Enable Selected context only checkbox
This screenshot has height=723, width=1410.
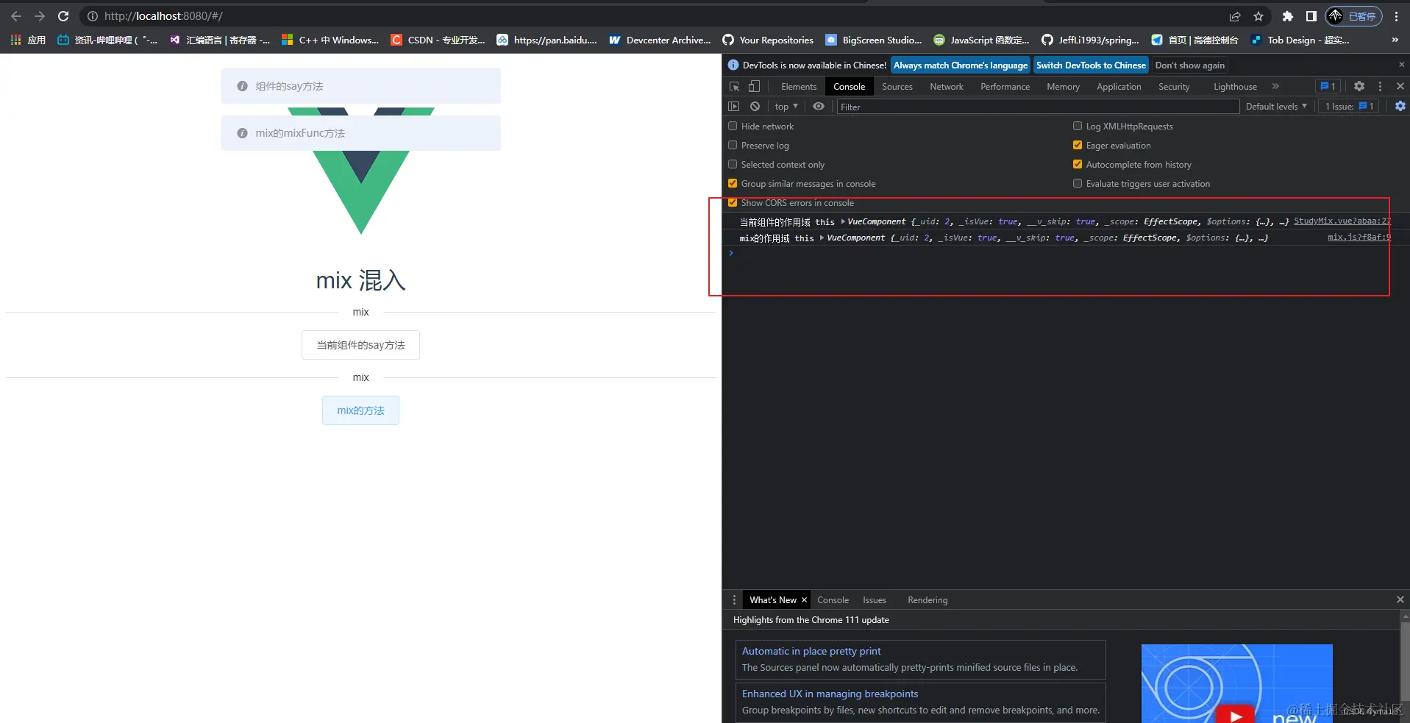click(733, 165)
